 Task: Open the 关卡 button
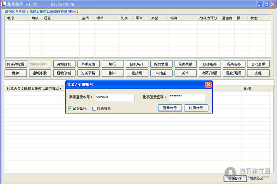click(185, 73)
